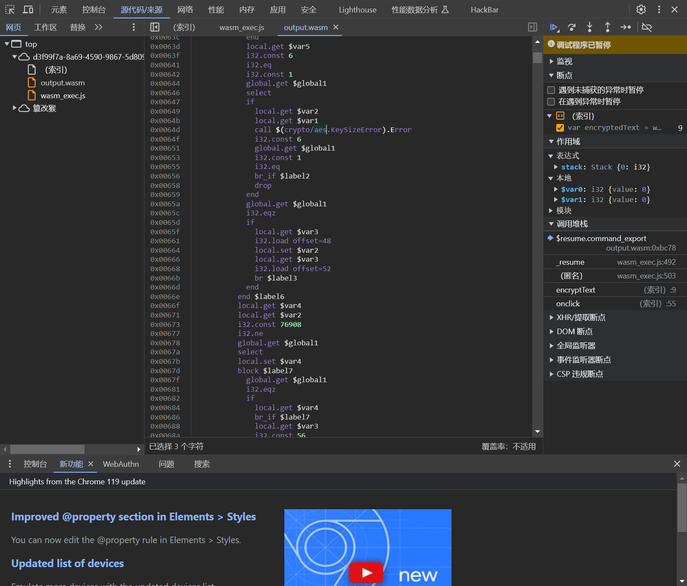Click the Step out of function icon
687x586 pixels.
click(607, 27)
